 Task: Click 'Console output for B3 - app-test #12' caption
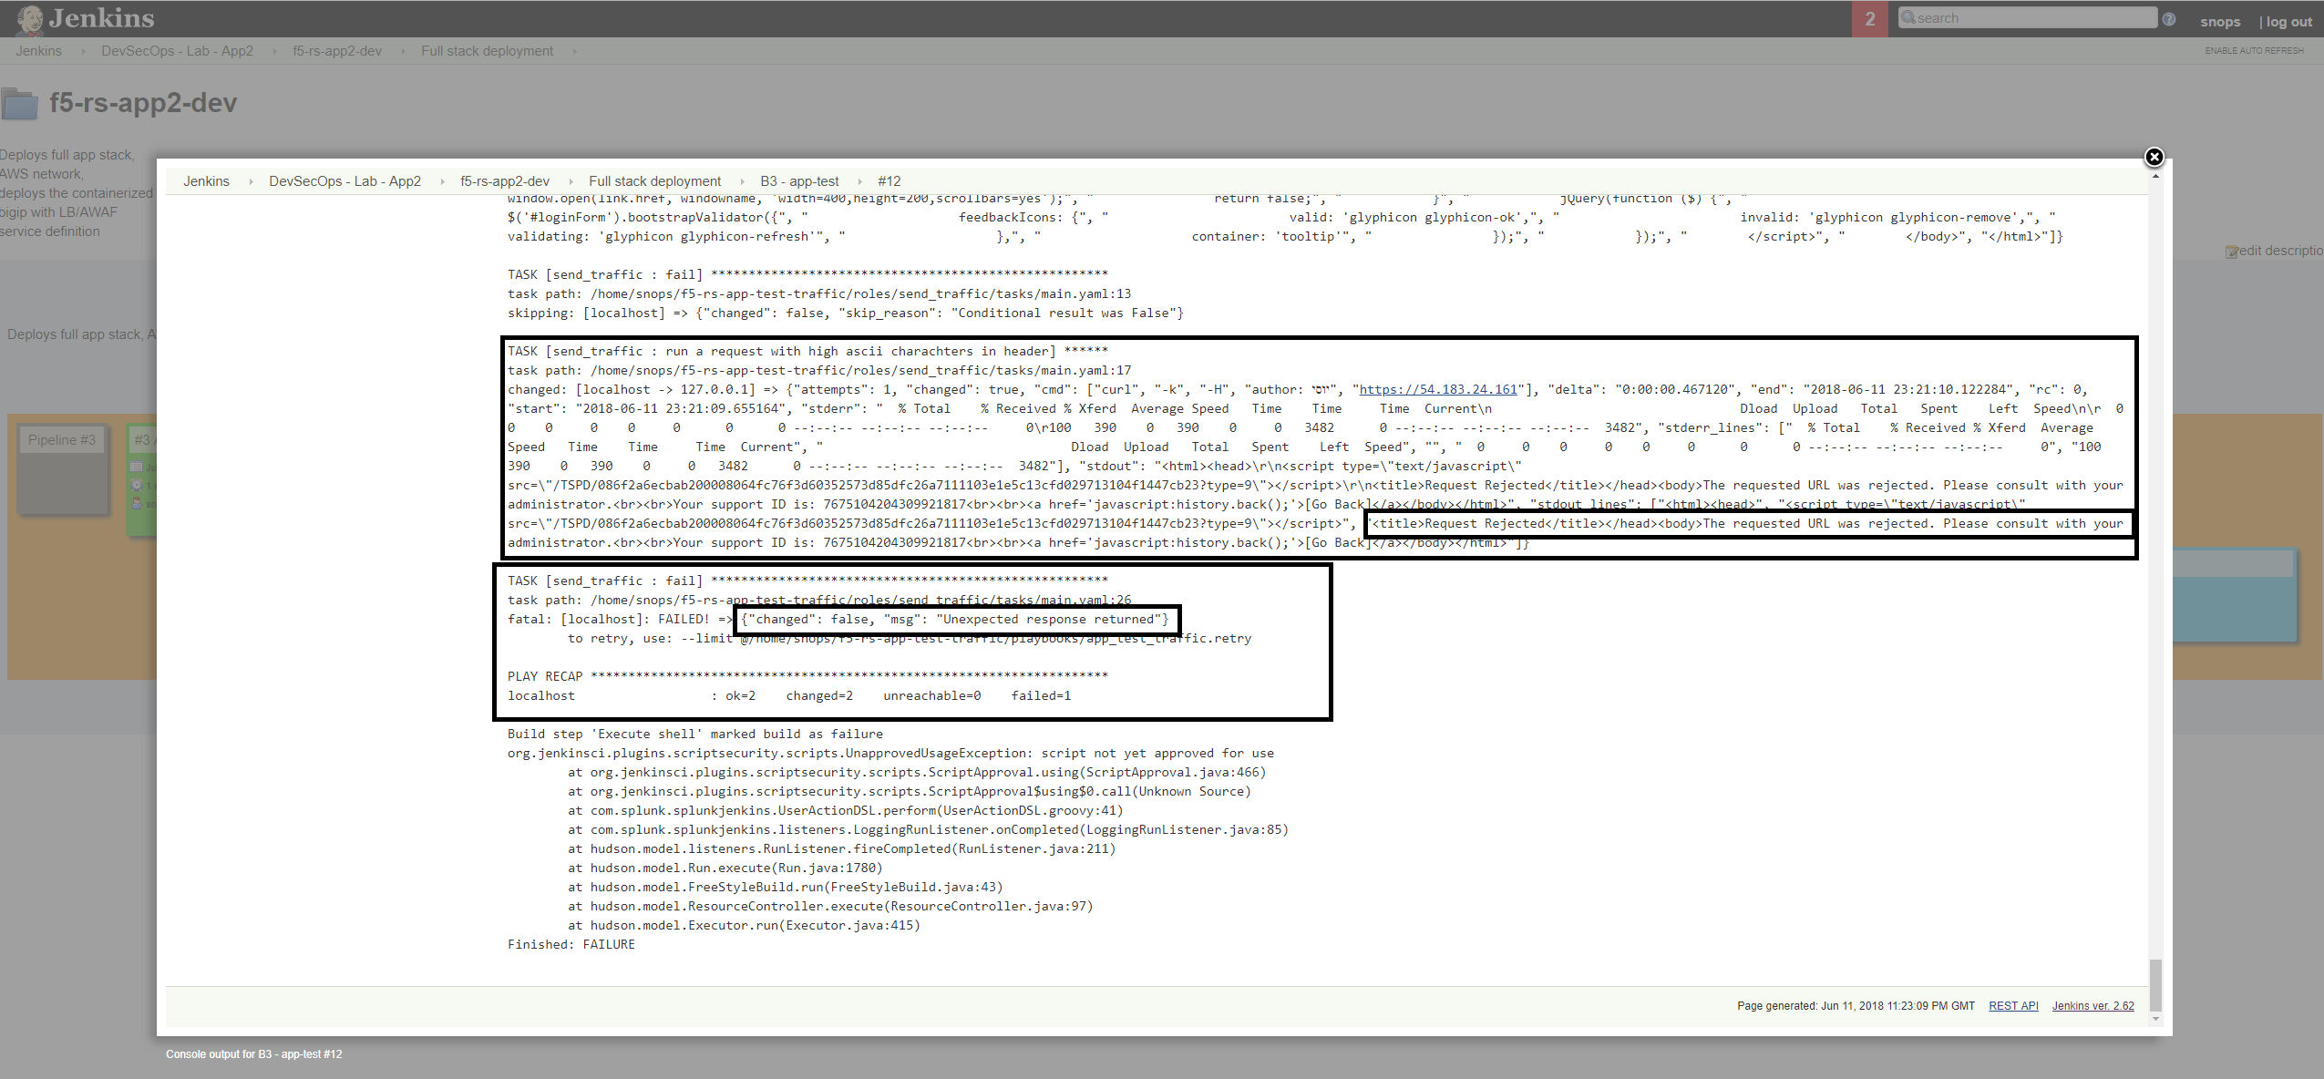pyautogui.click(x=254, y=1054)
